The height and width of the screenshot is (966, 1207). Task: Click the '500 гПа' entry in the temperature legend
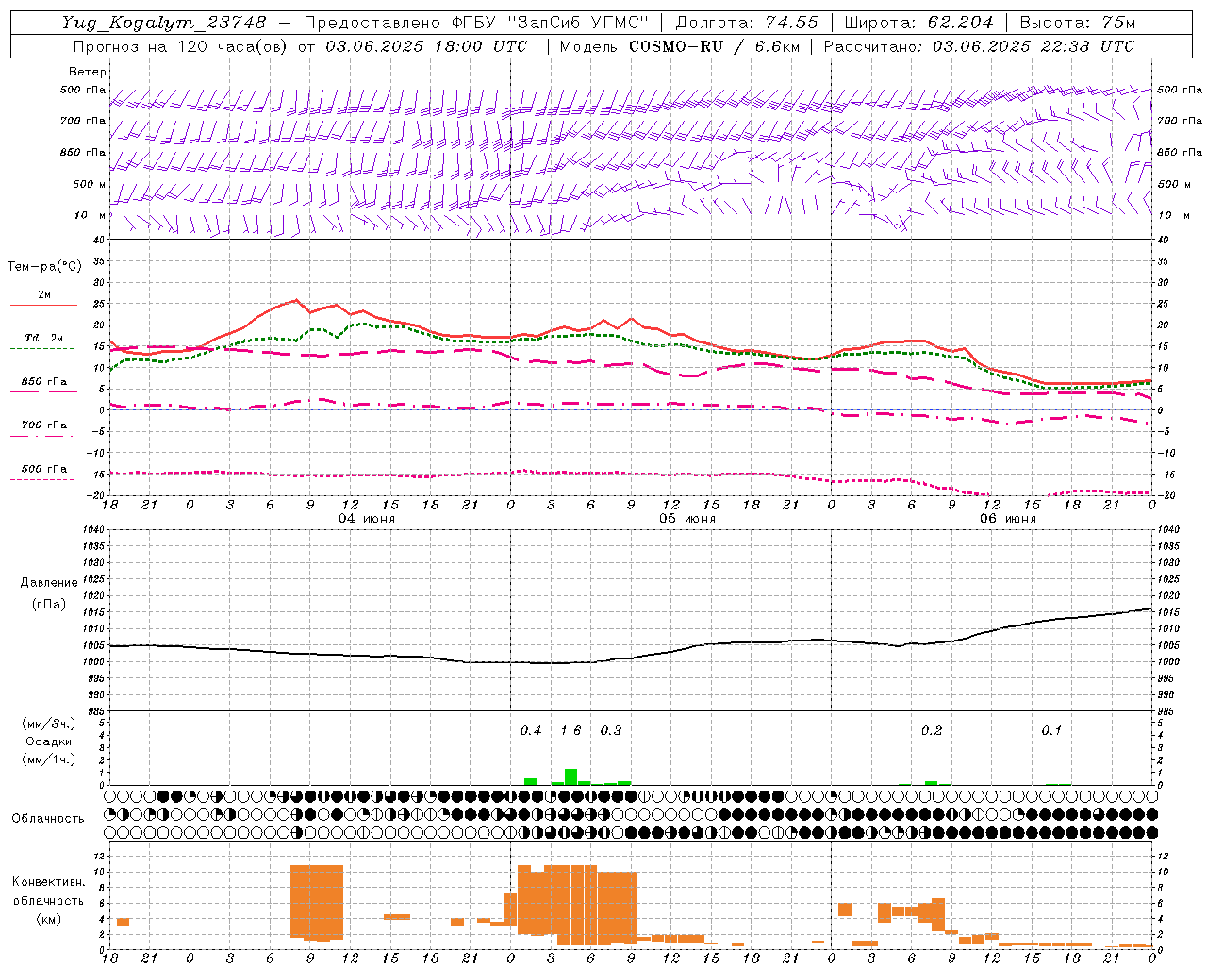point(44,469)
